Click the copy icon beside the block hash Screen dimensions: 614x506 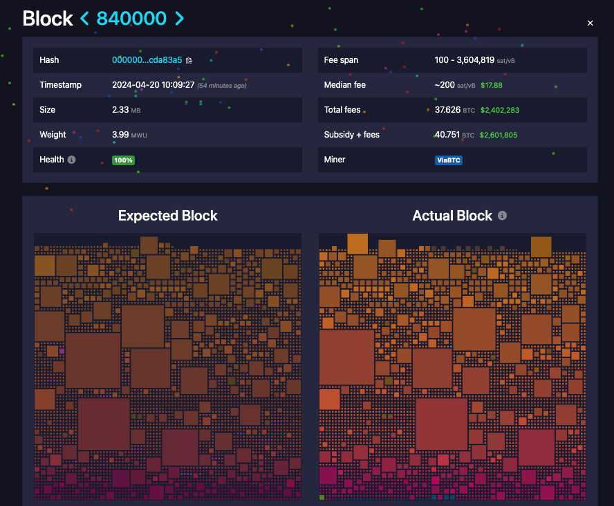189,61
